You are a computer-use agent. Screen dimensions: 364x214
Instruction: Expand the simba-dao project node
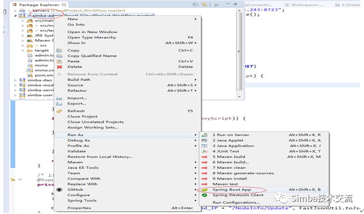(x=15, y=80)
